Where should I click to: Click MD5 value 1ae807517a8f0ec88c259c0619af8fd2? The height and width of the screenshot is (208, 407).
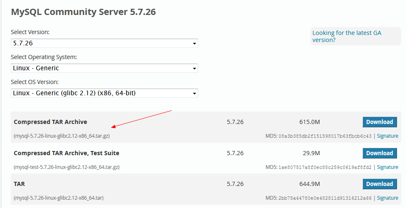pyautogui.click(x=325, y=167)
